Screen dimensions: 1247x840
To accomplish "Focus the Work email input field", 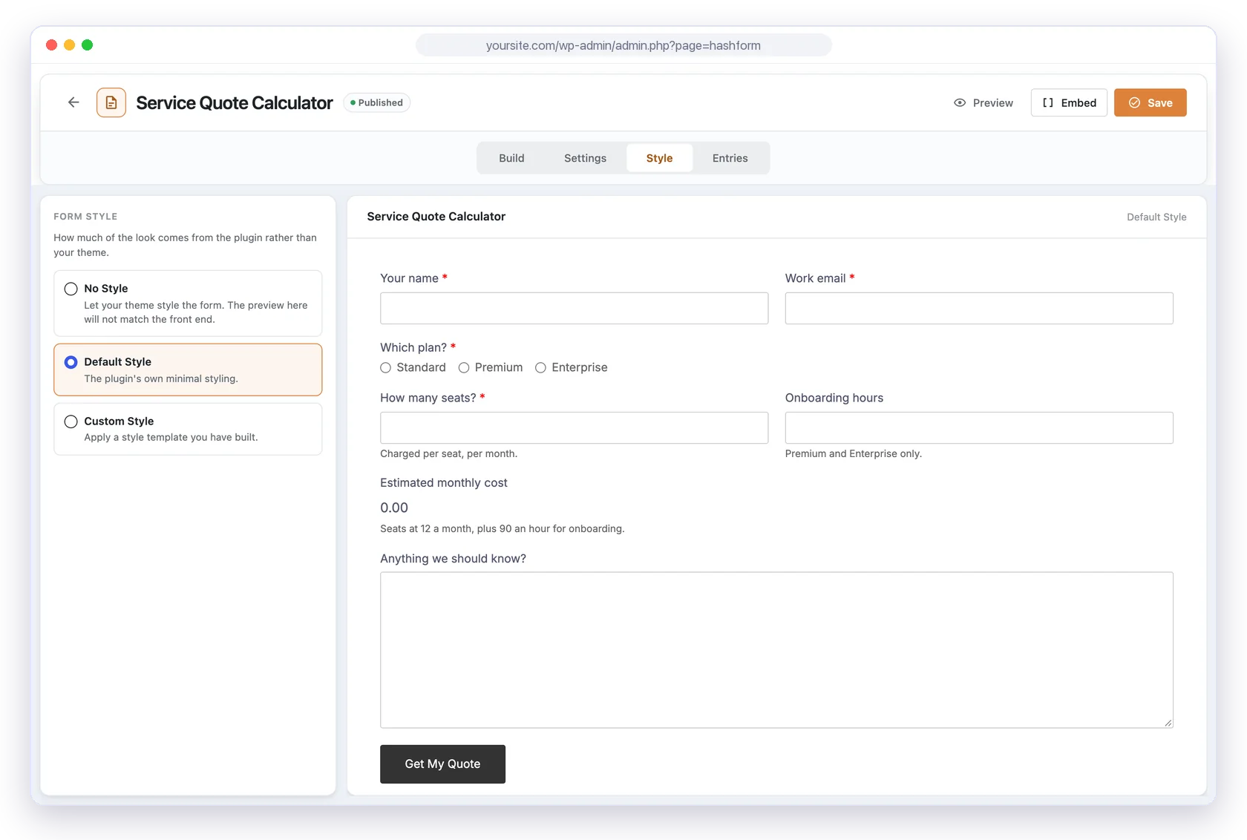I will tap(979, 308).
